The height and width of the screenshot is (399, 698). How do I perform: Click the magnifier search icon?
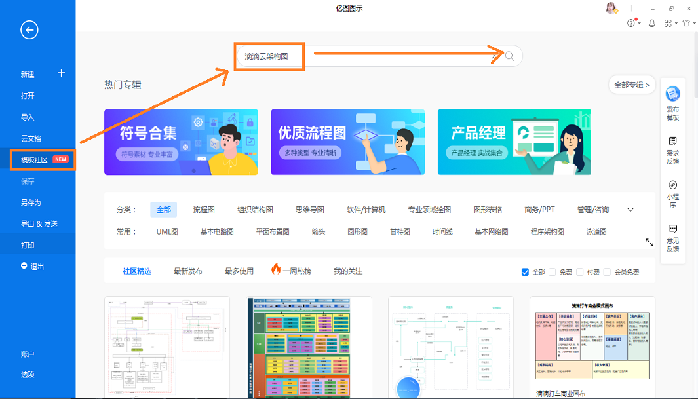(x=509, y=56)
